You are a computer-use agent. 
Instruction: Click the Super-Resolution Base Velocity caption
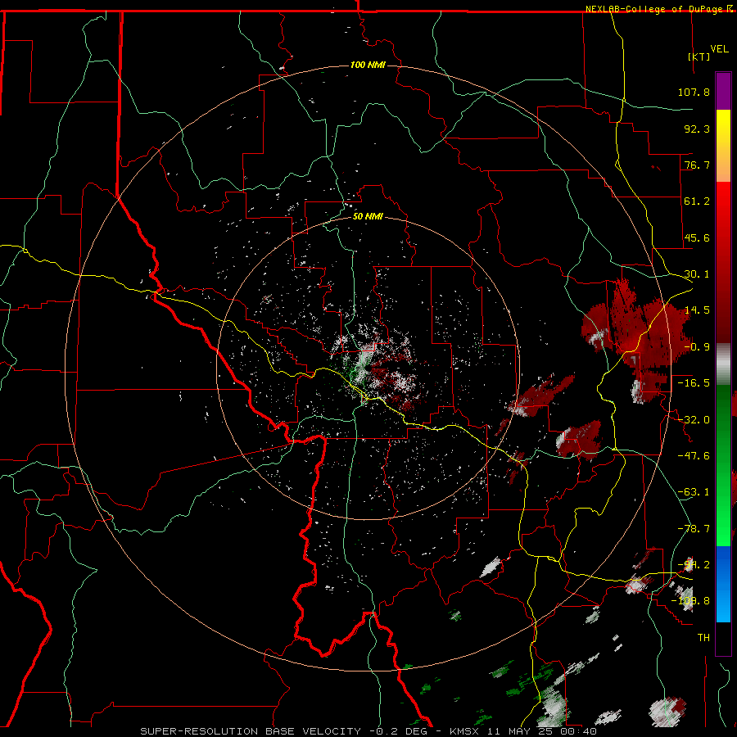368,731
